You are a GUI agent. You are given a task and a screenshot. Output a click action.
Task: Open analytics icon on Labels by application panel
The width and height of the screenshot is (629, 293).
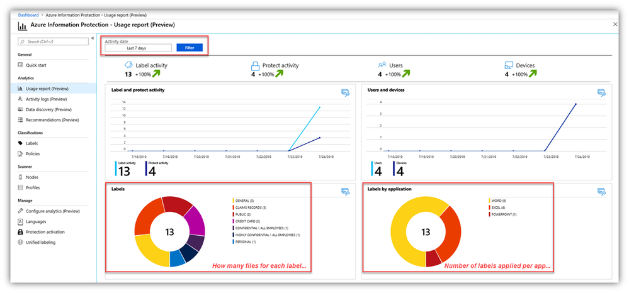click(601, 192)
